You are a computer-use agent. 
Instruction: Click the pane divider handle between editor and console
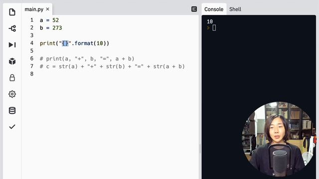click(x=200, y=149)
